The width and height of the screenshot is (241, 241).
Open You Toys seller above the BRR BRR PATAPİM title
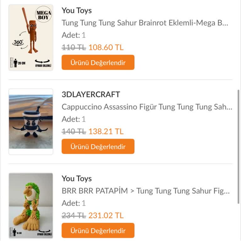(77, 179)
